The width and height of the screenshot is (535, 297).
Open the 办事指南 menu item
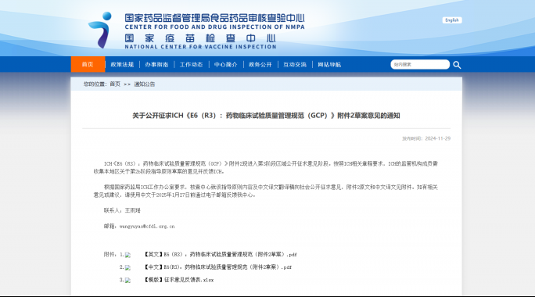coord(156,65)
